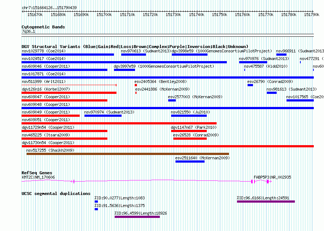
Task: Click the nsv1017871 (Coe2014) label
Action: click(44, 74)
